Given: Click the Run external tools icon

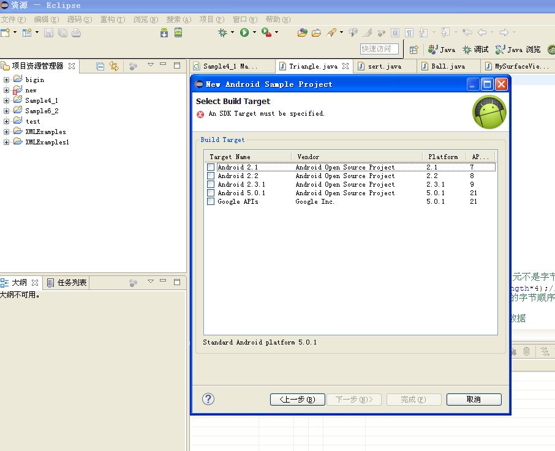Looking at the screenshot, I should click(x=266, y=32).
